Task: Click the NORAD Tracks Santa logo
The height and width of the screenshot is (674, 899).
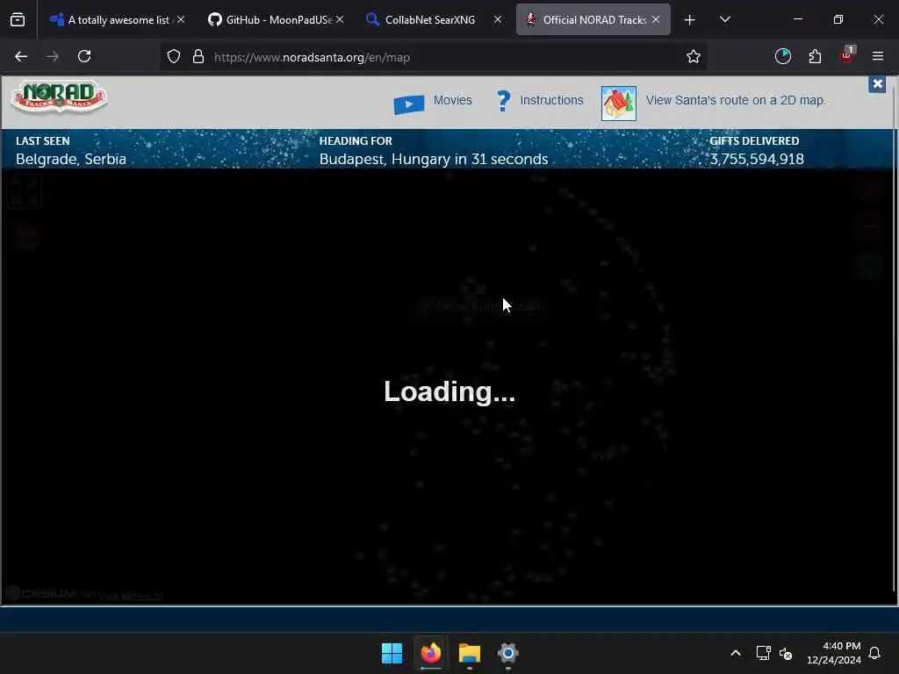Action: [59, 97]
